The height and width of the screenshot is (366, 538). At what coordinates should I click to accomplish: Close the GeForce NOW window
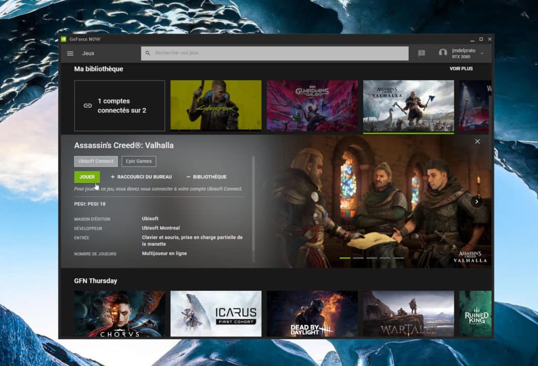tap(490, 39)
